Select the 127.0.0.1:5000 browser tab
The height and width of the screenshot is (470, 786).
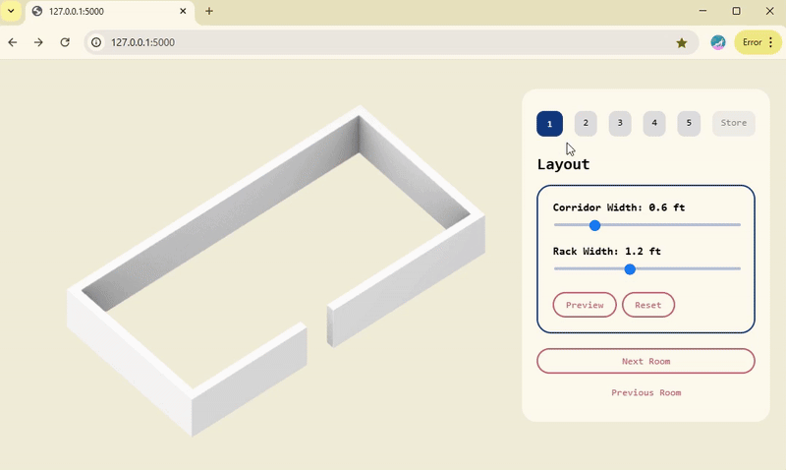tap(109, 12)
